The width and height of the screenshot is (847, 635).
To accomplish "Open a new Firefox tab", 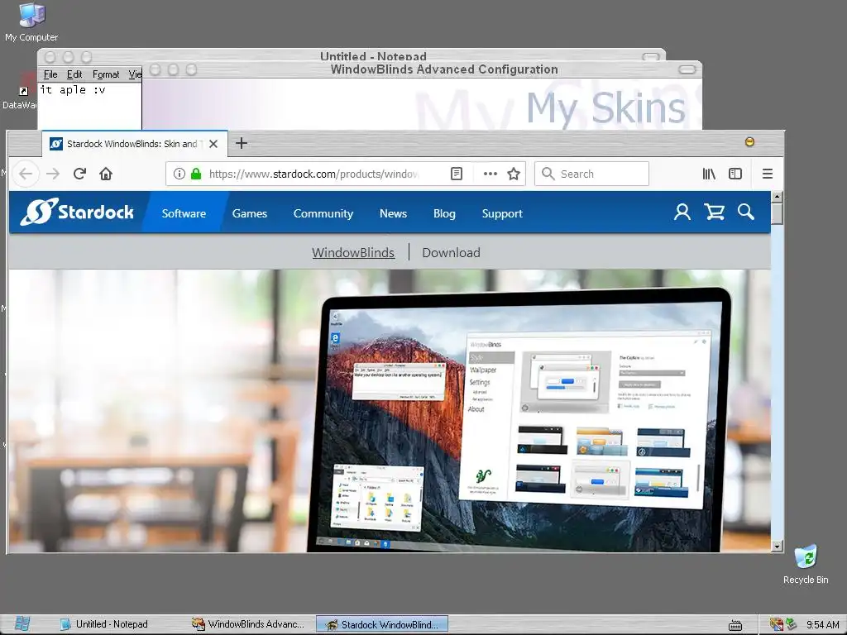I will (242, 143).
